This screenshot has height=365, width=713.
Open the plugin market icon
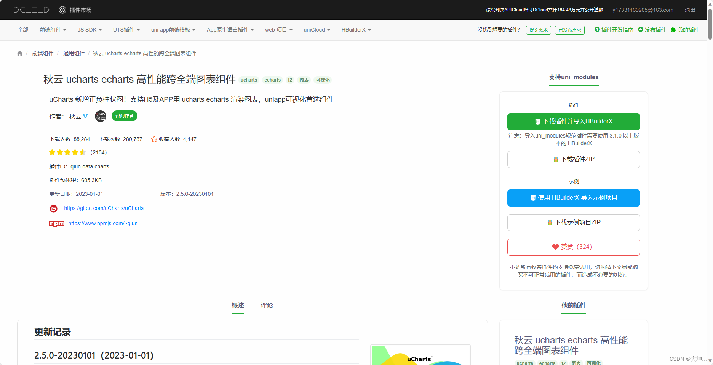click(62, 10)
